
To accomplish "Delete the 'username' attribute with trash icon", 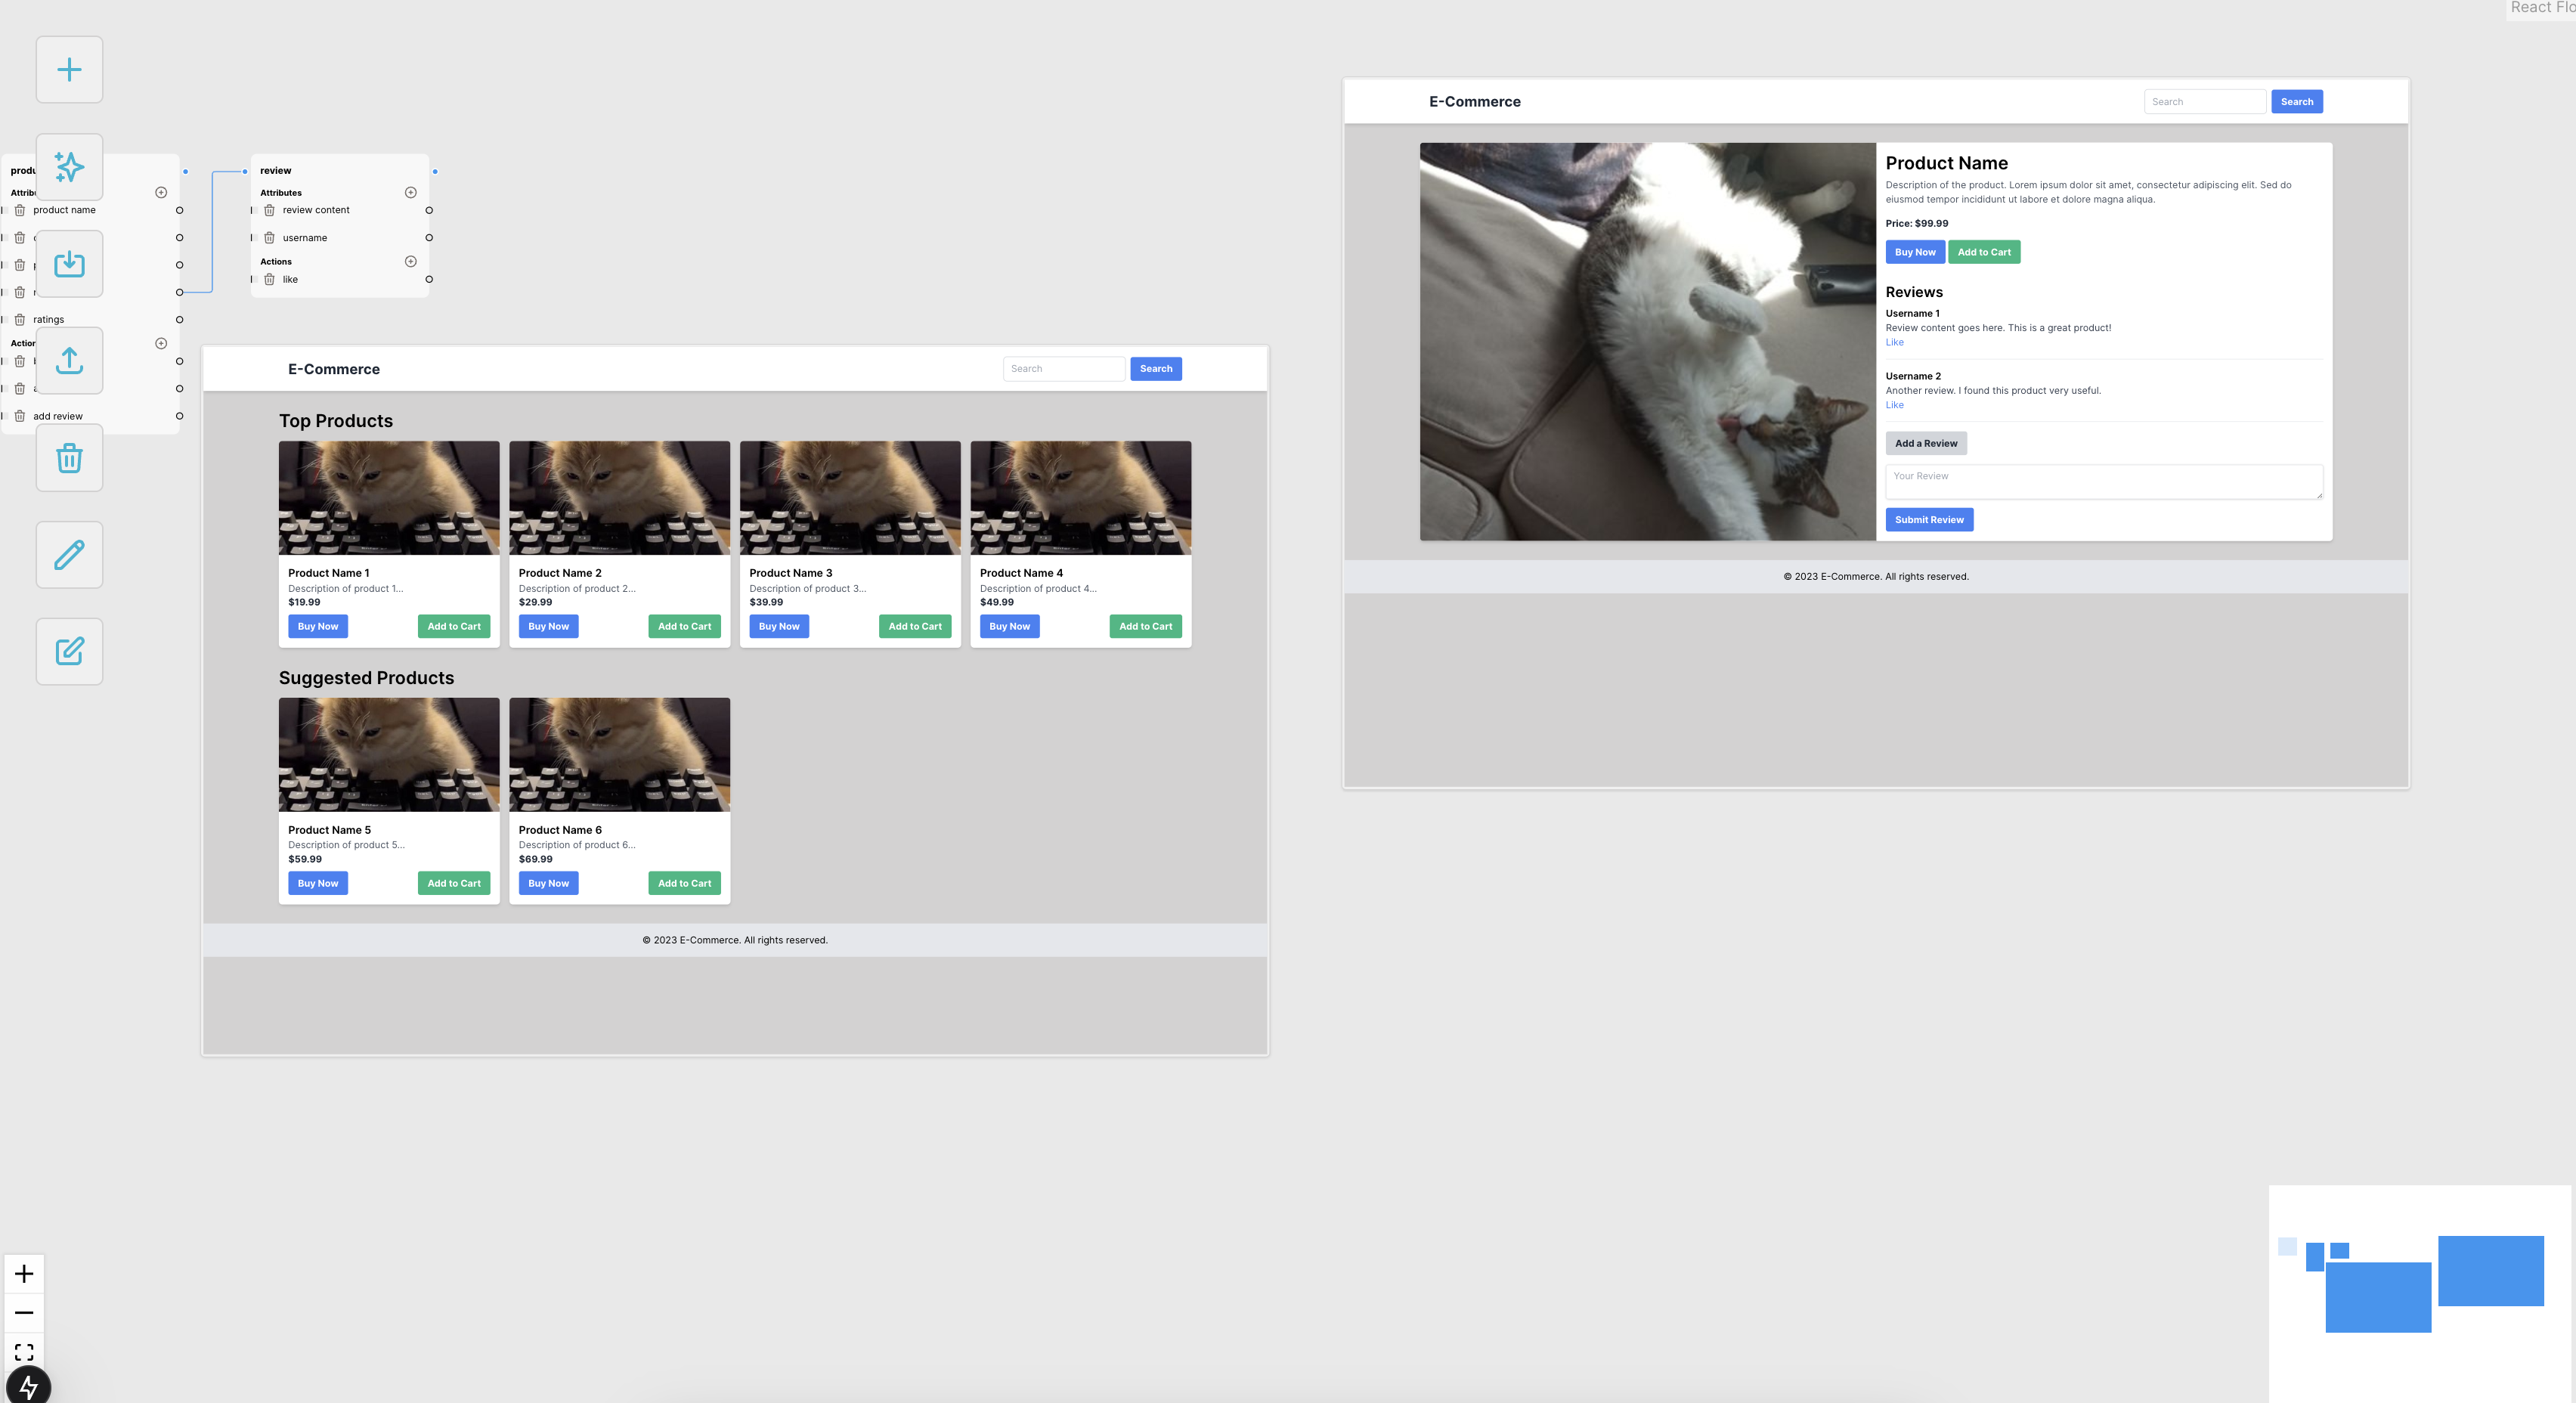I will pyautogui.click(x=269, y=238).
